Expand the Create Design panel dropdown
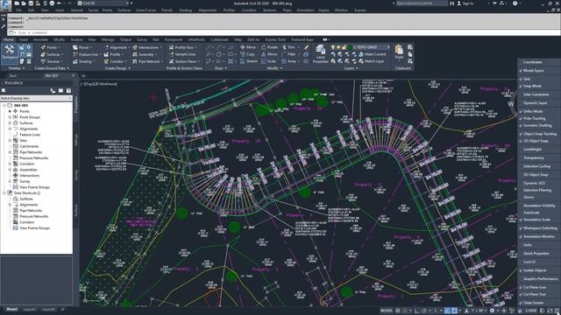Viewport: 561px width, 315px height. pyautogui.click(x=117, y=68)
